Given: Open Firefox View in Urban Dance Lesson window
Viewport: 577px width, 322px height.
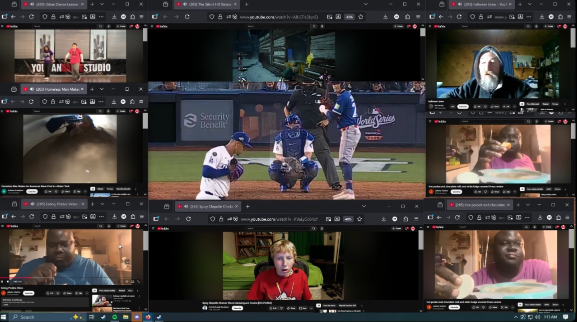Looking at the screenshot, I should [14, 4].
